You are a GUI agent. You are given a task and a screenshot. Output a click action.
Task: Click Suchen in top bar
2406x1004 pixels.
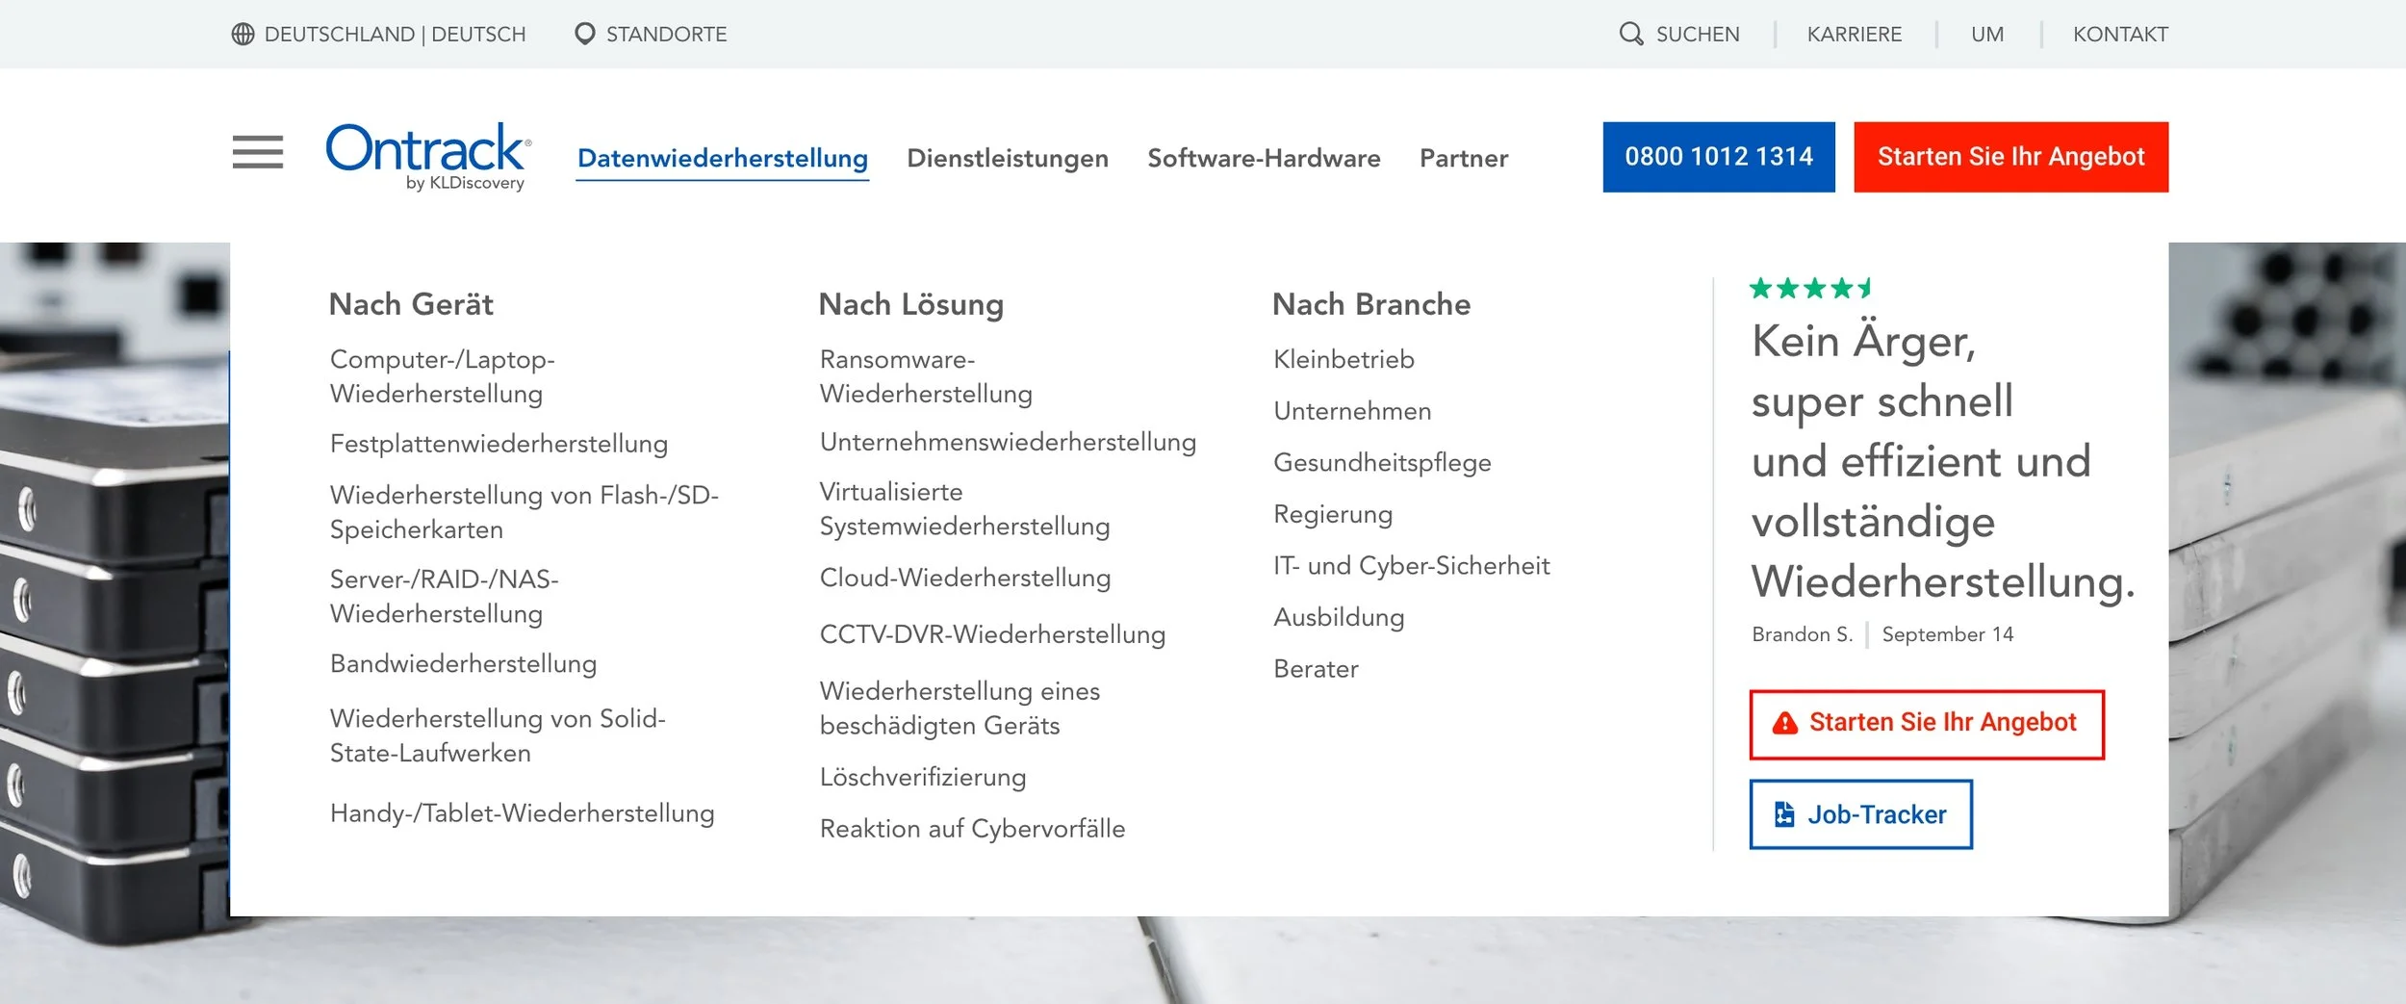pyautogui.click(x=1697, y=35)
